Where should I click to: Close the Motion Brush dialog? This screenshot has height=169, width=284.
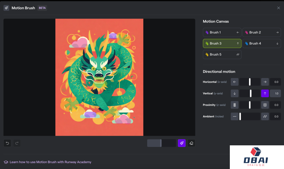tap(278, 8)
